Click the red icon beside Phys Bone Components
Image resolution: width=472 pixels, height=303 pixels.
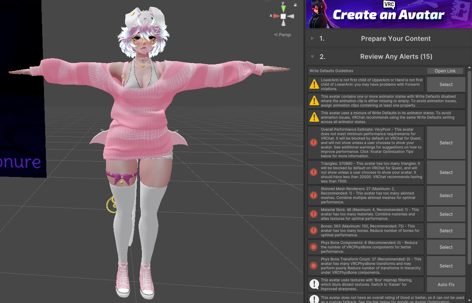click(314, 247)
